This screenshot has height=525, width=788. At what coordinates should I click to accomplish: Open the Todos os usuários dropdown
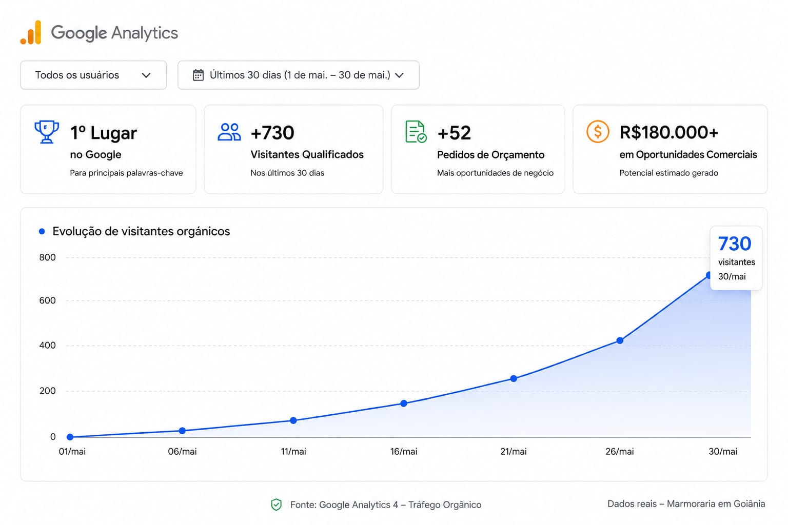click(x=93, y=75)
